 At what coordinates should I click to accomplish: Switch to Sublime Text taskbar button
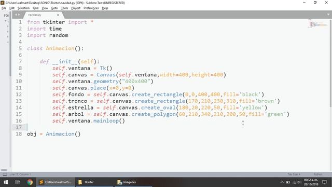pyautogui.click(x=56, y=182)
